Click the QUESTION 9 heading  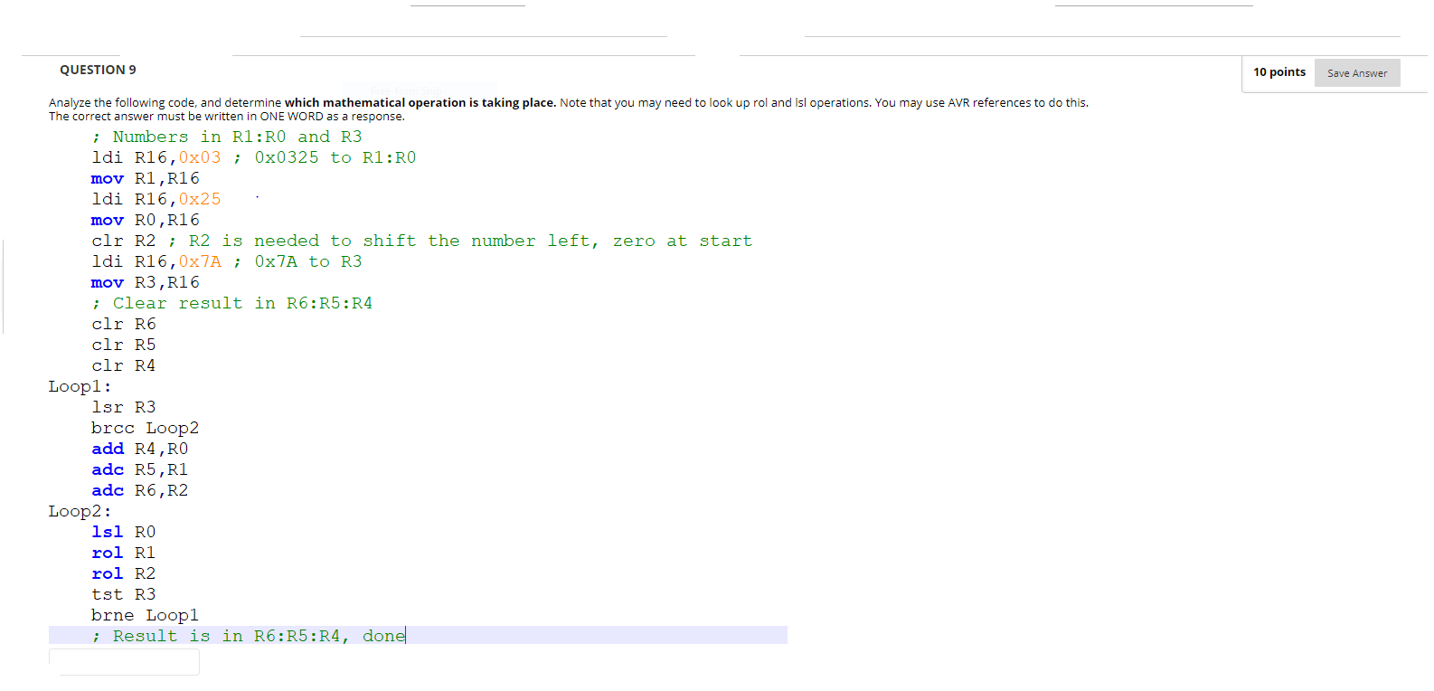(98, 70)
